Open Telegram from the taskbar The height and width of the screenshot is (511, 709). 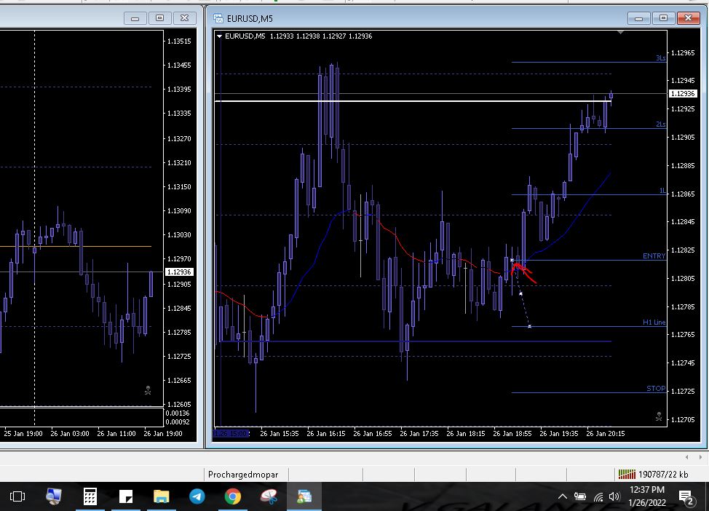pos(197,497)
